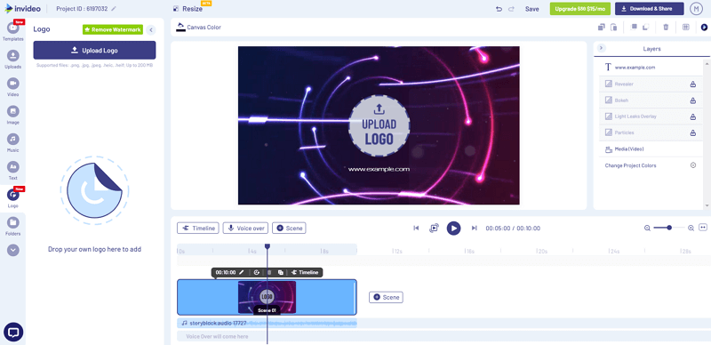Click the UPLOAD LOGO placeholder on canvas

pos(379,125)
